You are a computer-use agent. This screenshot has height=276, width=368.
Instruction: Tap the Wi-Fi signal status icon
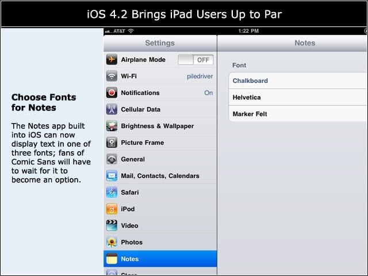click(131, 30)
